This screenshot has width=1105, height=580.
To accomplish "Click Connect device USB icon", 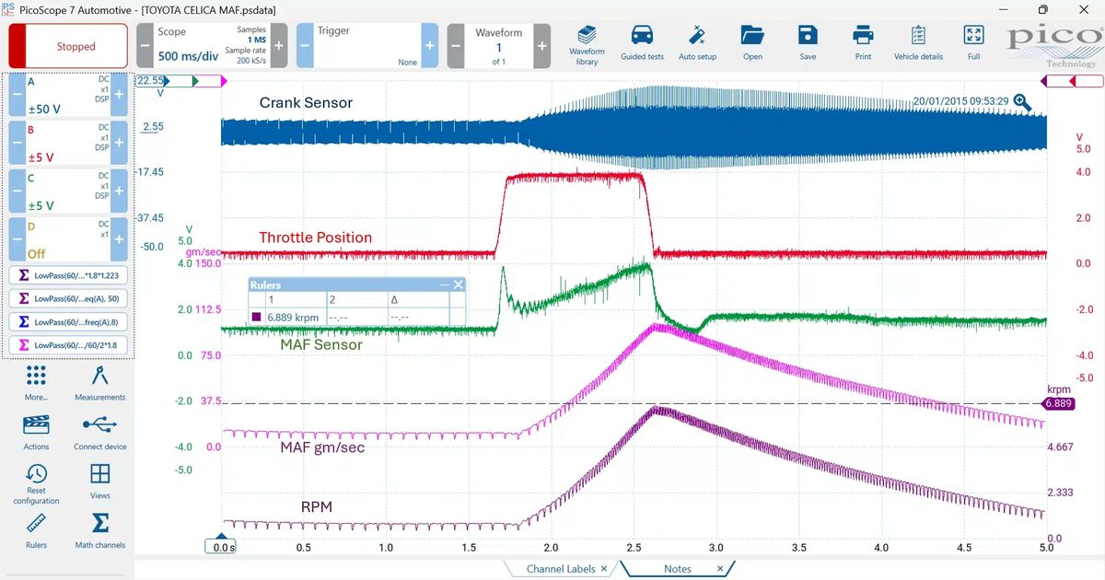I will (x=100, y=432).
